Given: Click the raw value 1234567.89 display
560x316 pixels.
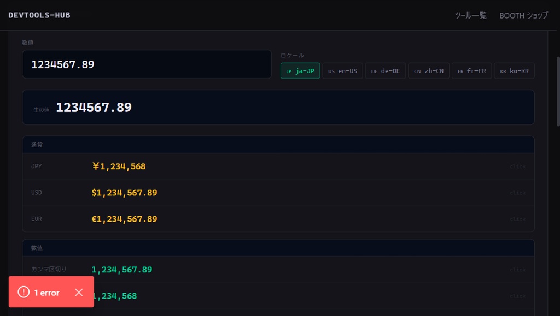Looking at the screenshot, I should pos(94,107).
